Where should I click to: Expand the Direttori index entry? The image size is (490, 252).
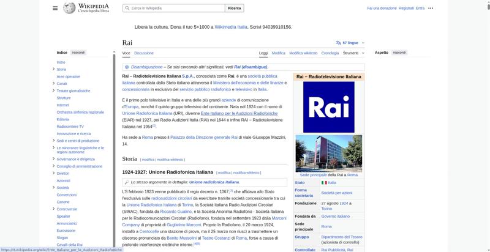coord(54,173)
